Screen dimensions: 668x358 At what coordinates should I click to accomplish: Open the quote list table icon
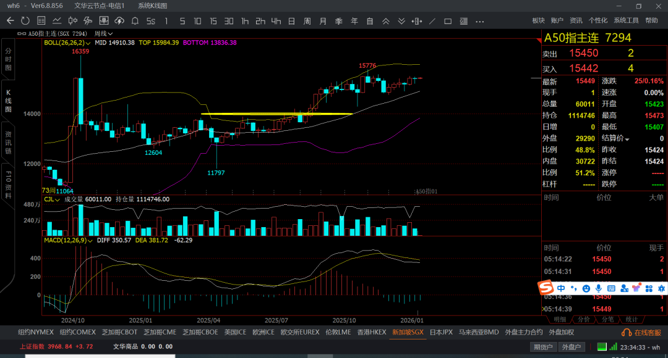41,21
